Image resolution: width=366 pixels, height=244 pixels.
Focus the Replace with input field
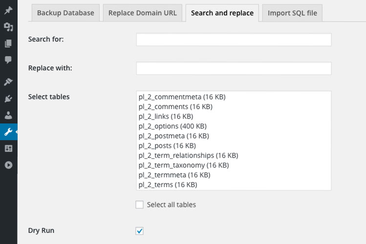[x=234, y=68]
